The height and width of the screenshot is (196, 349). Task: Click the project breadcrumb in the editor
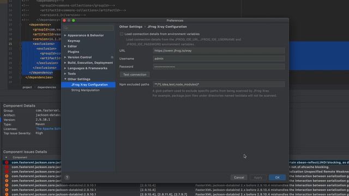(x=27, y=87)
